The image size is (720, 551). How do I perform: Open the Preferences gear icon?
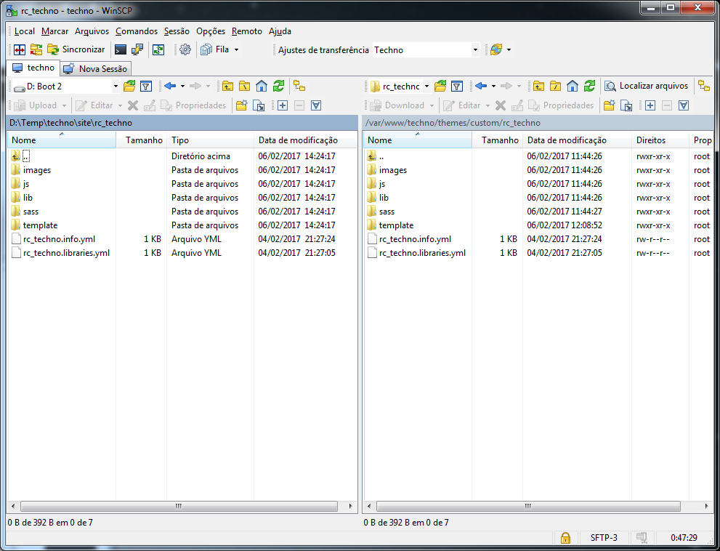(x=185, y=49)
